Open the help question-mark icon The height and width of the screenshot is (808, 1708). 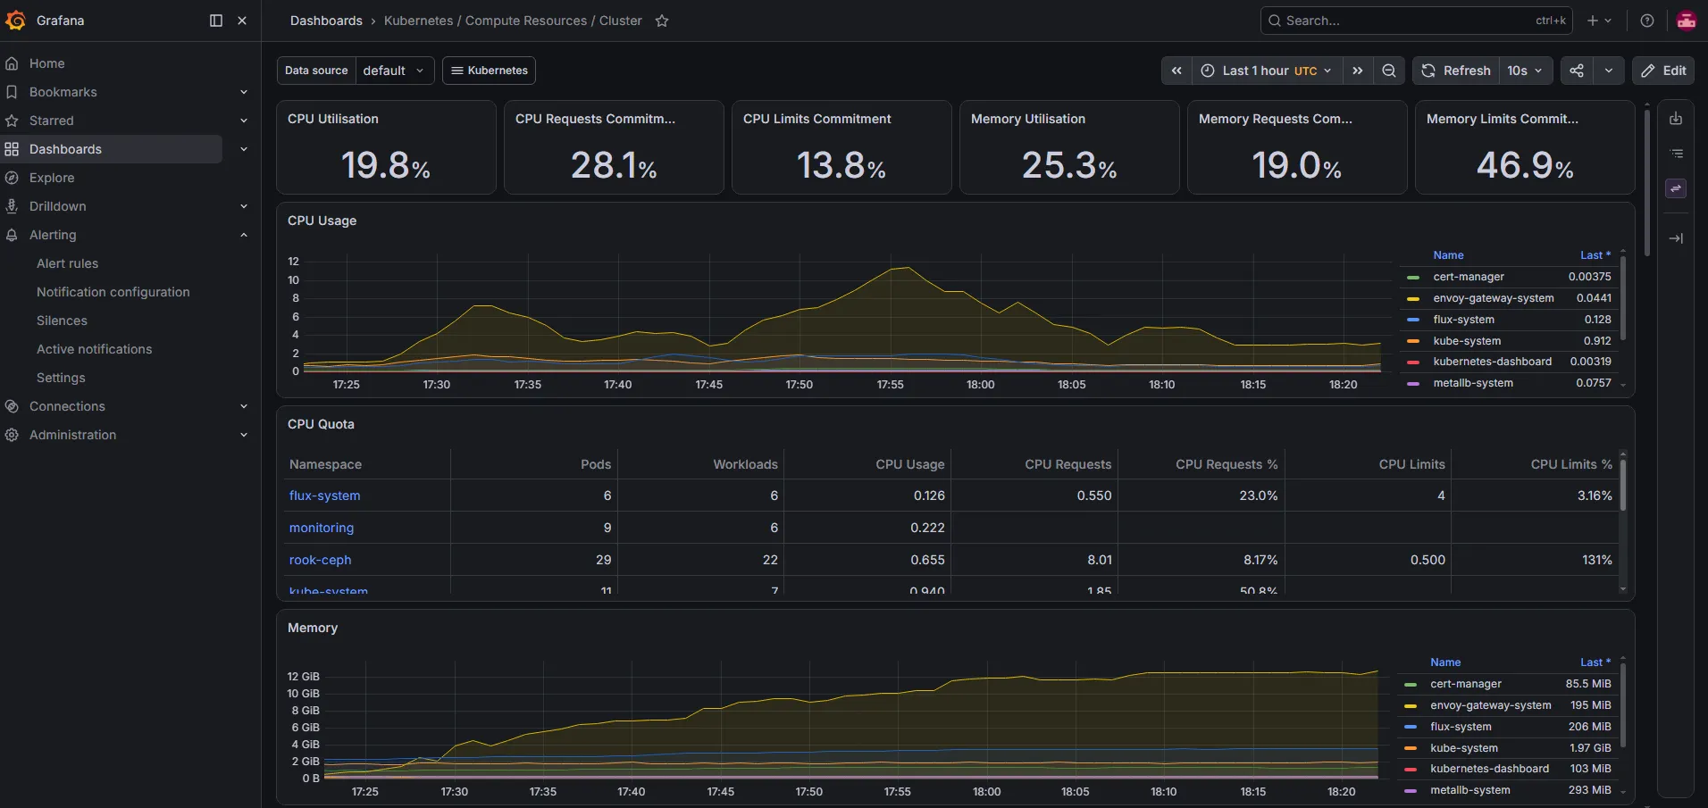[x=1647, y=21]
